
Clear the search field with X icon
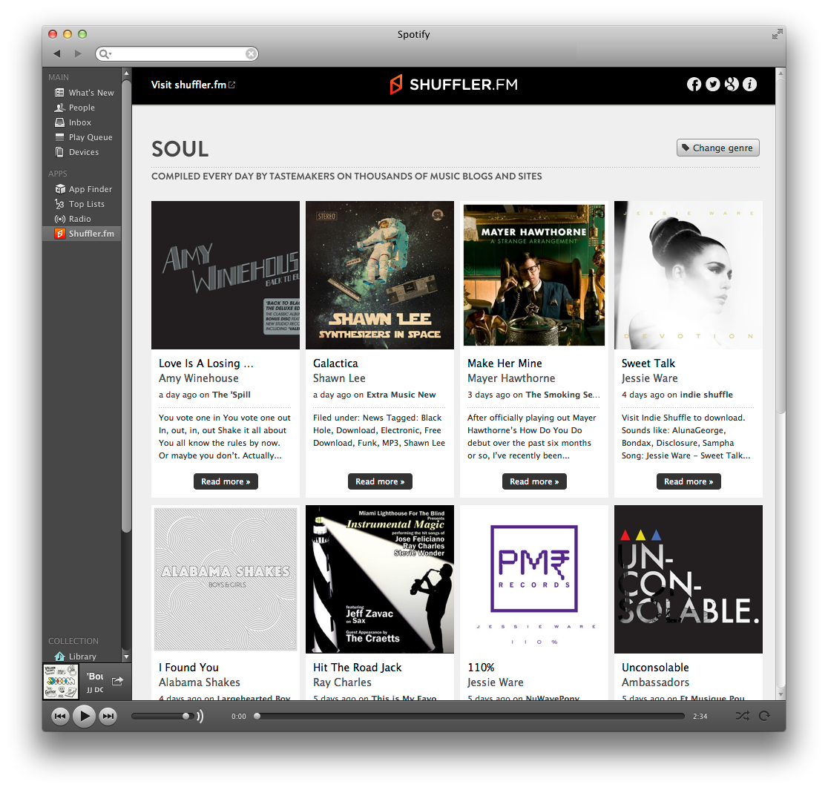click(252, 53)
